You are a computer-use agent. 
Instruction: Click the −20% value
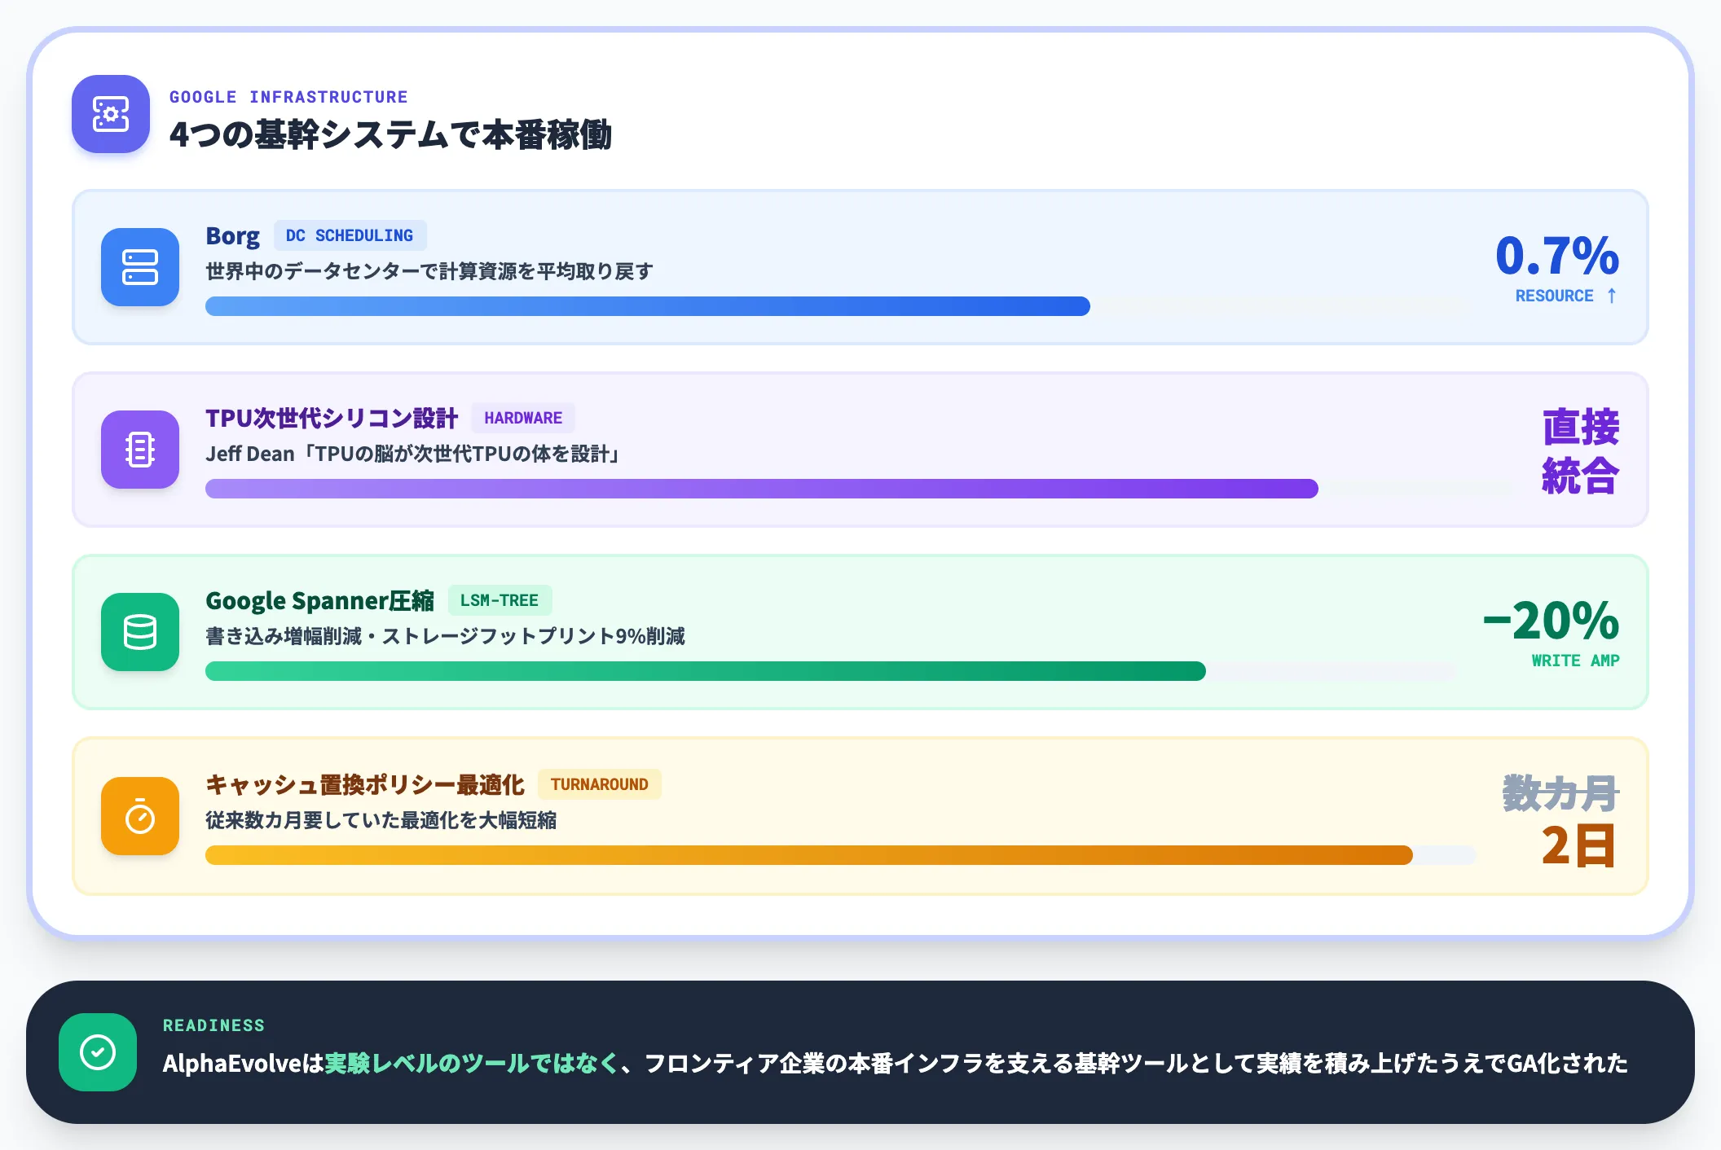[1551, 621]
